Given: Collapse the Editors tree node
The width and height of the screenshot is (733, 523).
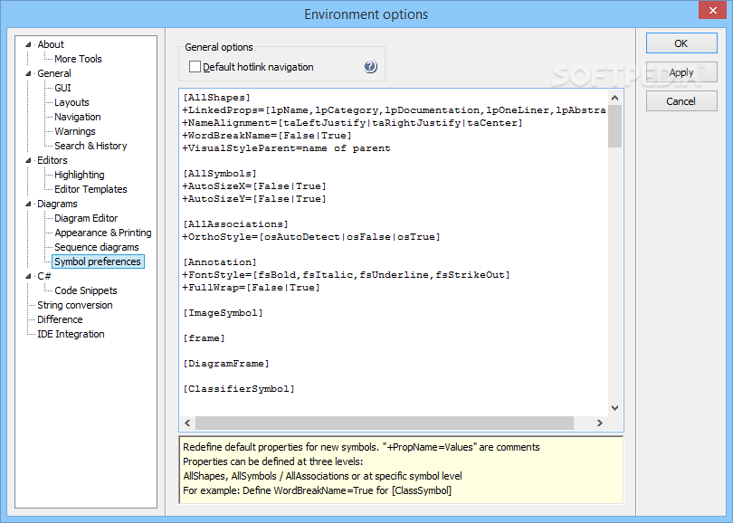Looking at the screenshot, I should (x=28, y=160).
